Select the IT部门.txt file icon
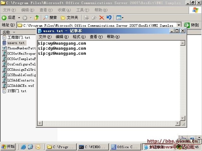Screen dimensions: 202x151 coord(4,91)
